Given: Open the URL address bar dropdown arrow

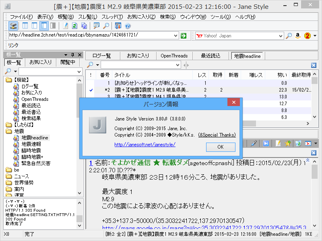Looking at the screenshot, I should (x=176, y=35).
